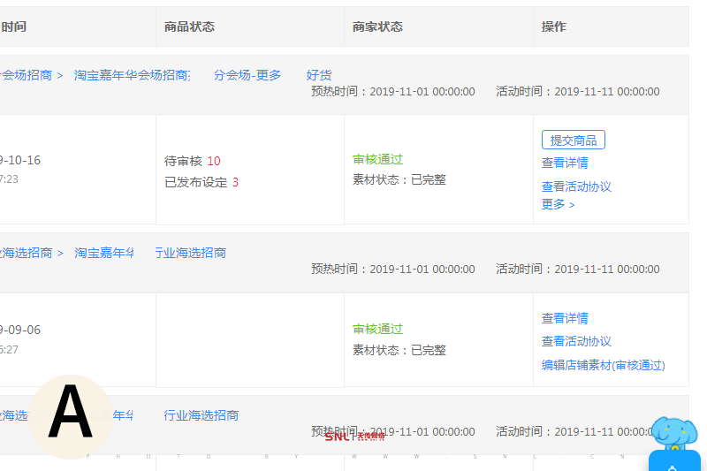Open 查看详情 in the 2019-10-16 row

coord(565,163)
